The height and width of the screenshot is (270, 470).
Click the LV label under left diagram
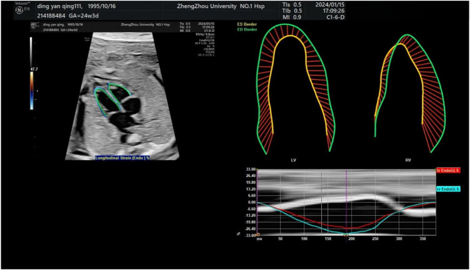293,160
